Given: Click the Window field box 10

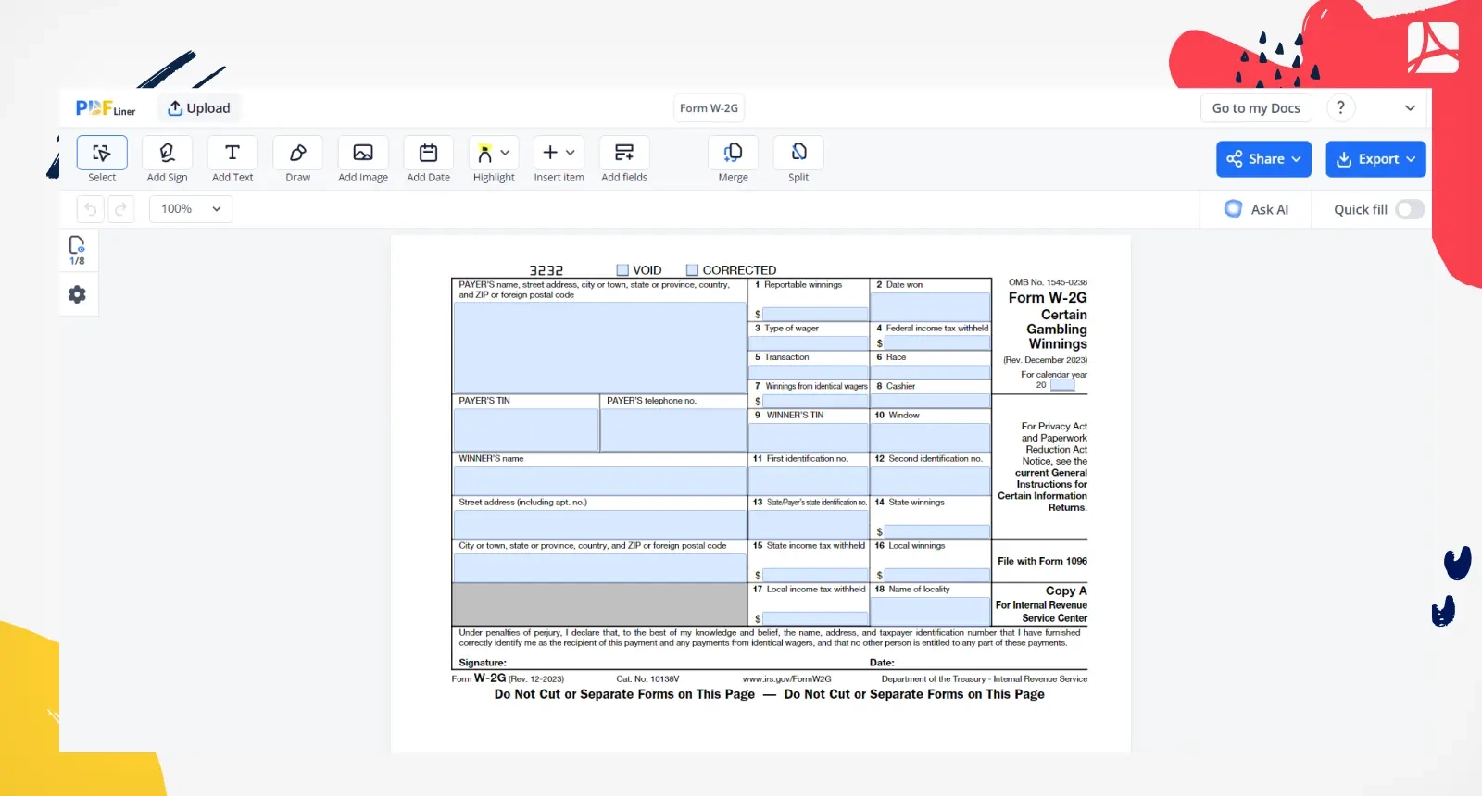Looking at the screenshot, I should click(x=931, y=436).
